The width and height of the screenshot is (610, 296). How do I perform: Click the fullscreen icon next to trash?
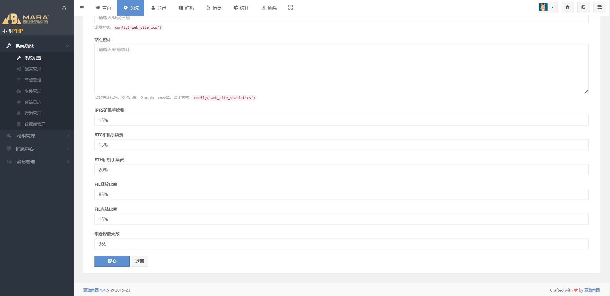(583, 7)
